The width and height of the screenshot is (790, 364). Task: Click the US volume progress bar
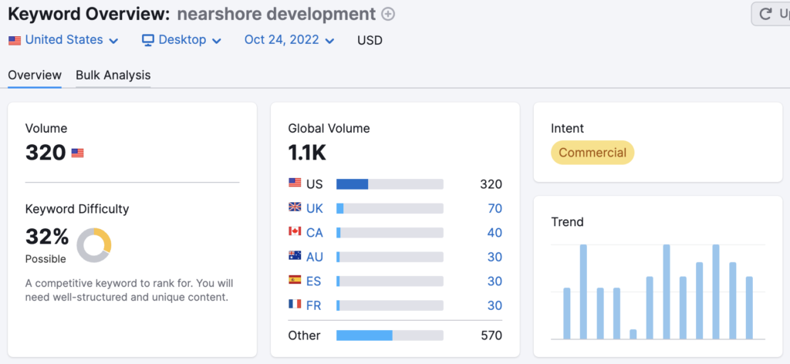[x=390, y=184]
